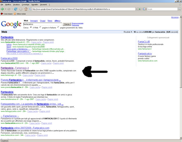Open 'Ricerca avanzata' link
Image resolution: width=182 pixels, height=142 pixels.
[77, 23]
